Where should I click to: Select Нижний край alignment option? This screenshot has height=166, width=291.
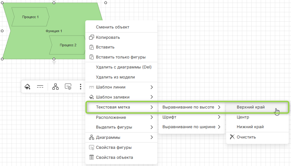[x=250, y=127]
